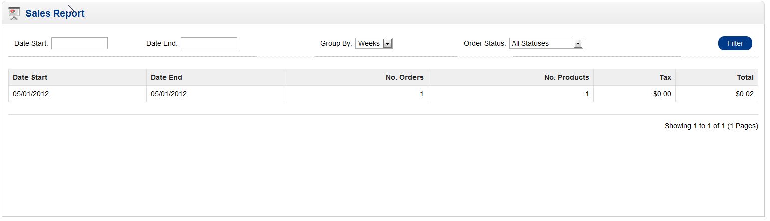Click the Sales Report presentation icon
This screenshot has width=770, height=221.
pyautogui.click(x=14, y=13)
